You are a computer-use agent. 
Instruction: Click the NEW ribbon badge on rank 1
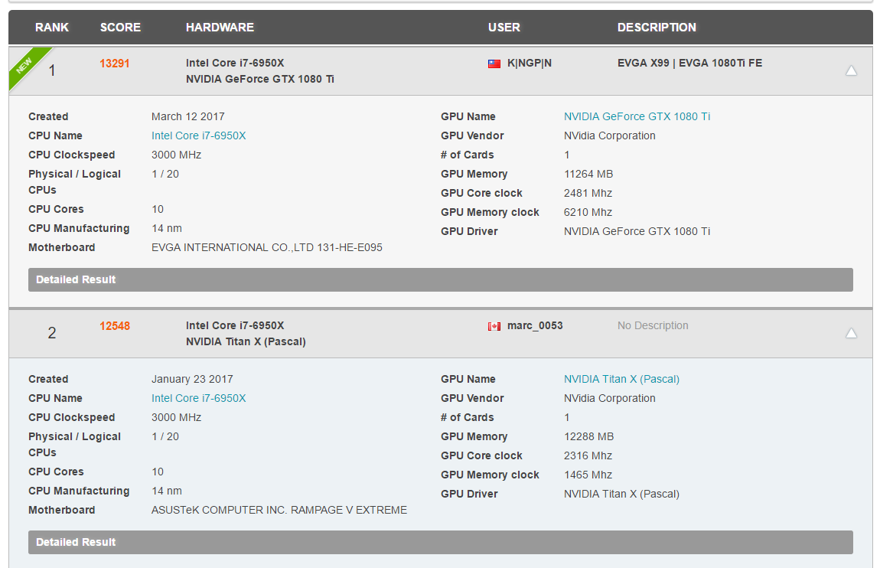pyautogui.click(x=26, y=67)
